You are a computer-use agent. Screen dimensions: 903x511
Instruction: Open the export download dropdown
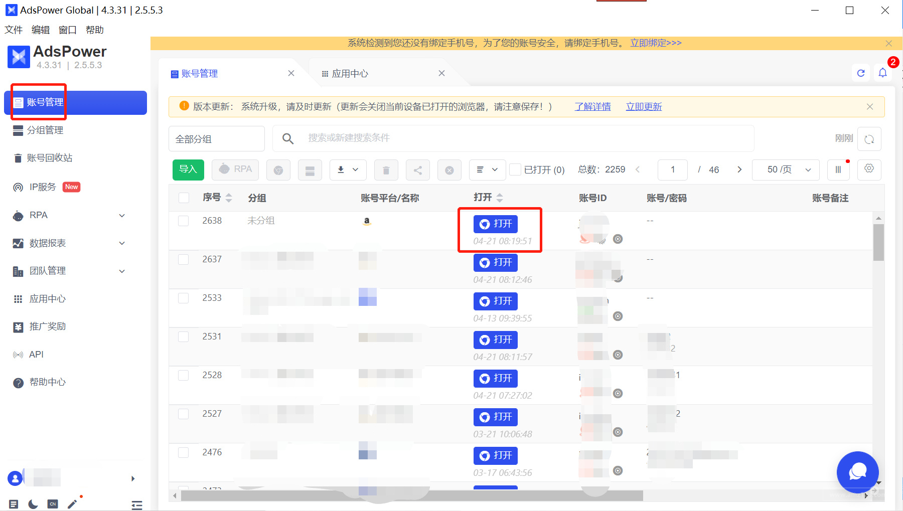point(348,170)
